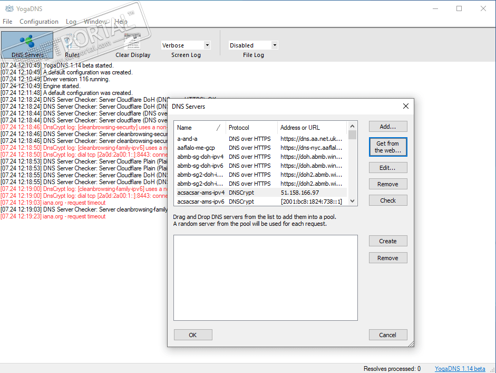Sort list by Name column header

[200, 128]
